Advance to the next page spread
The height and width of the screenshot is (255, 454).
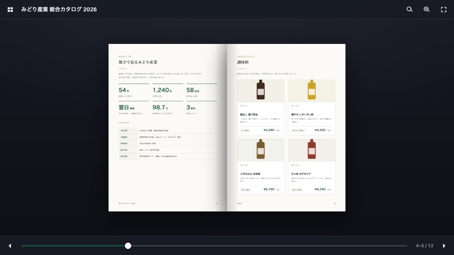click(444, 246)
